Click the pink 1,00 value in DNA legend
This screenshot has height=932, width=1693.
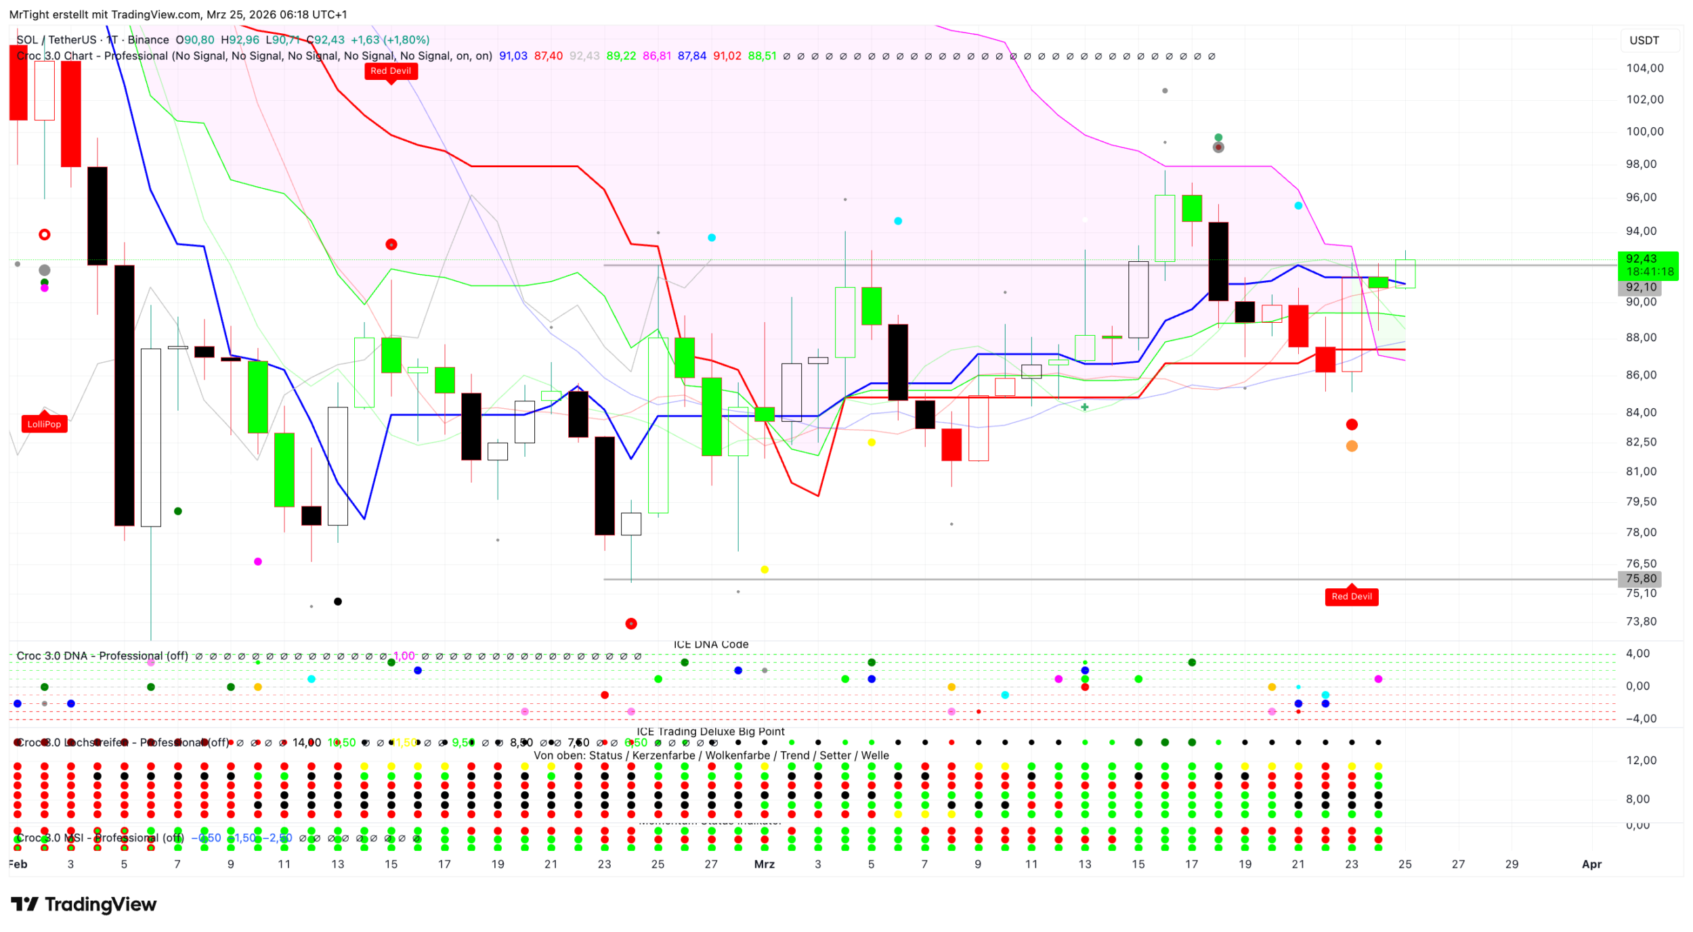tap(404, 656)
